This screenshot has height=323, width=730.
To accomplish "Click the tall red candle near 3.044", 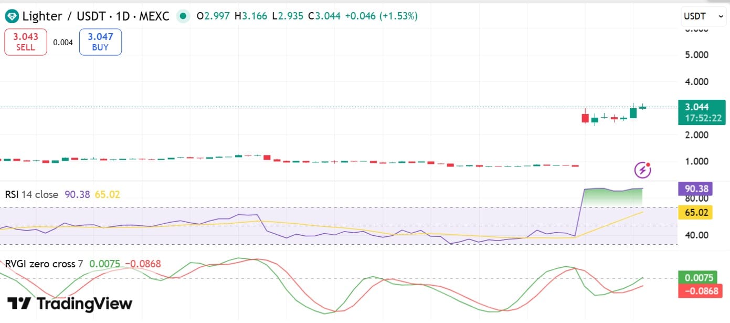I will (x=585, y=117).
